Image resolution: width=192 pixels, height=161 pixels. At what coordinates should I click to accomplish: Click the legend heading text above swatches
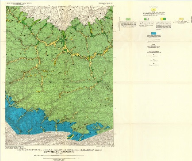pyautogui.click(x=154, y=7)
